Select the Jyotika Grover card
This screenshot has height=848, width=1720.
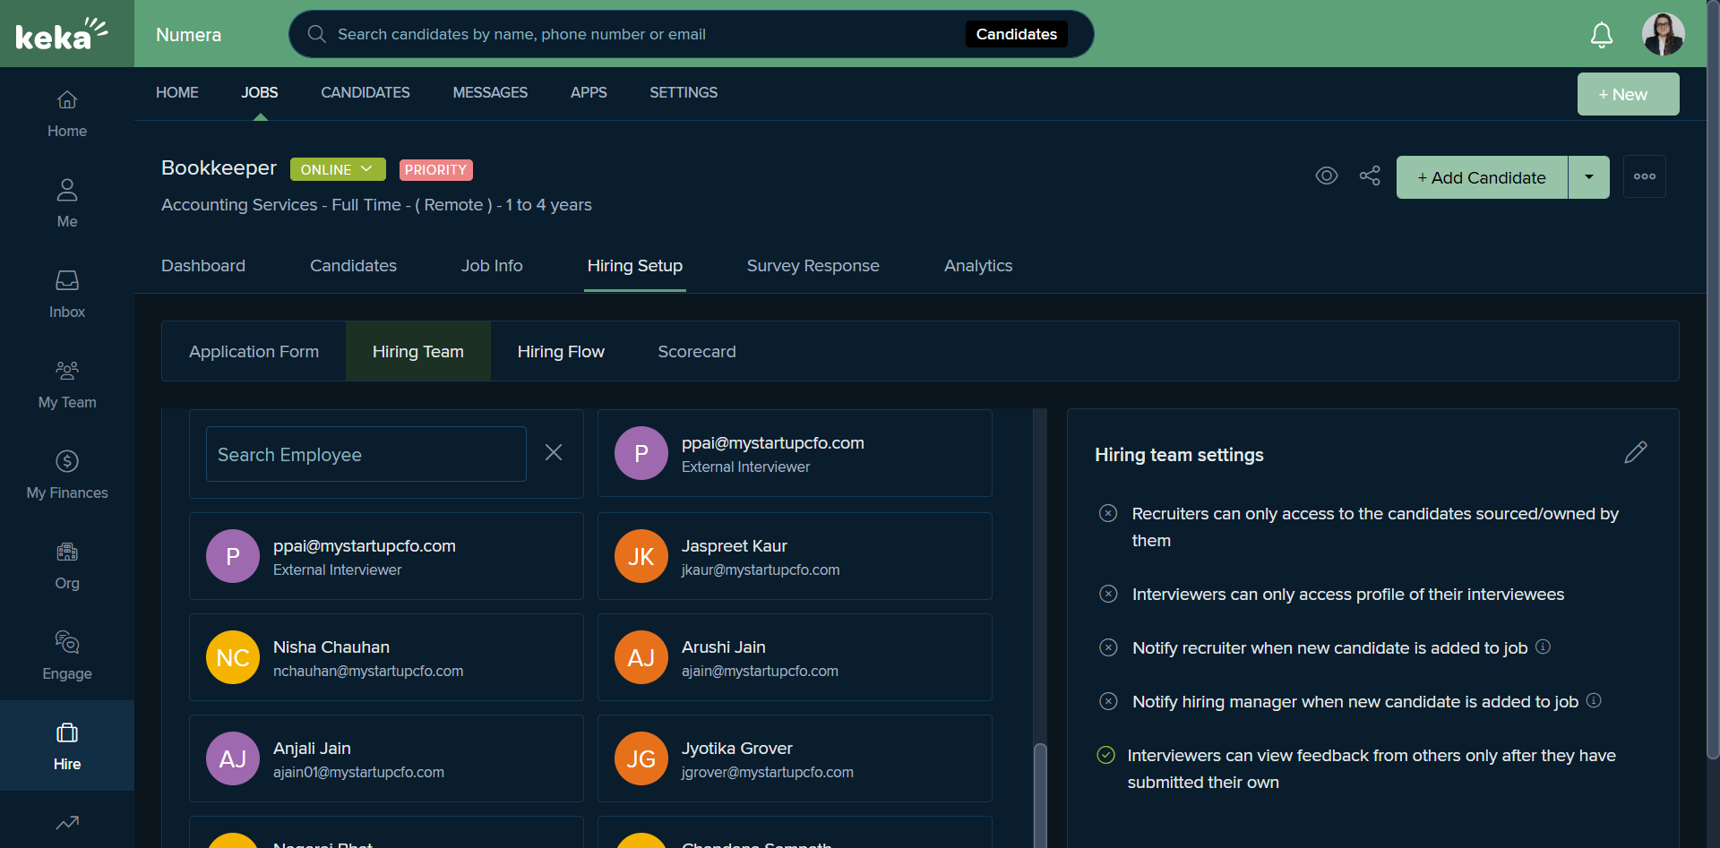pos(795,758)
